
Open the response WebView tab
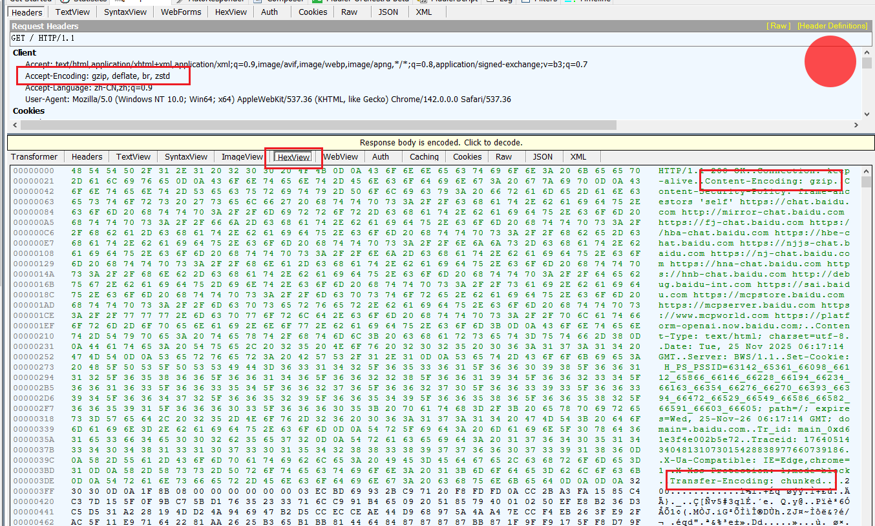coord(341,156)
